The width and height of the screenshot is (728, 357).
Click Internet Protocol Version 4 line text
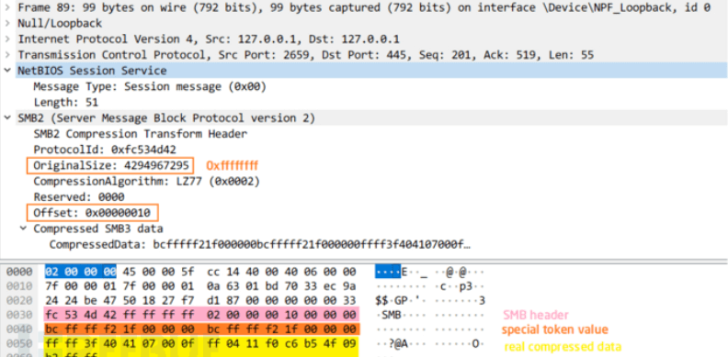pos(209,39)
